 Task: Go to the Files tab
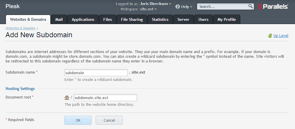click(x=107, y=19)
